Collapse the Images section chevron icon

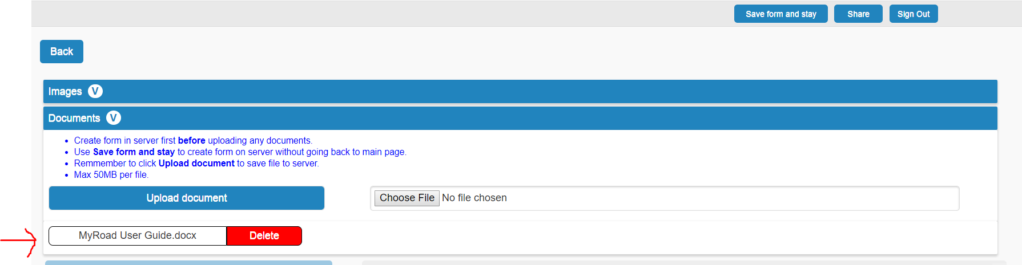[x=95, y=91]
